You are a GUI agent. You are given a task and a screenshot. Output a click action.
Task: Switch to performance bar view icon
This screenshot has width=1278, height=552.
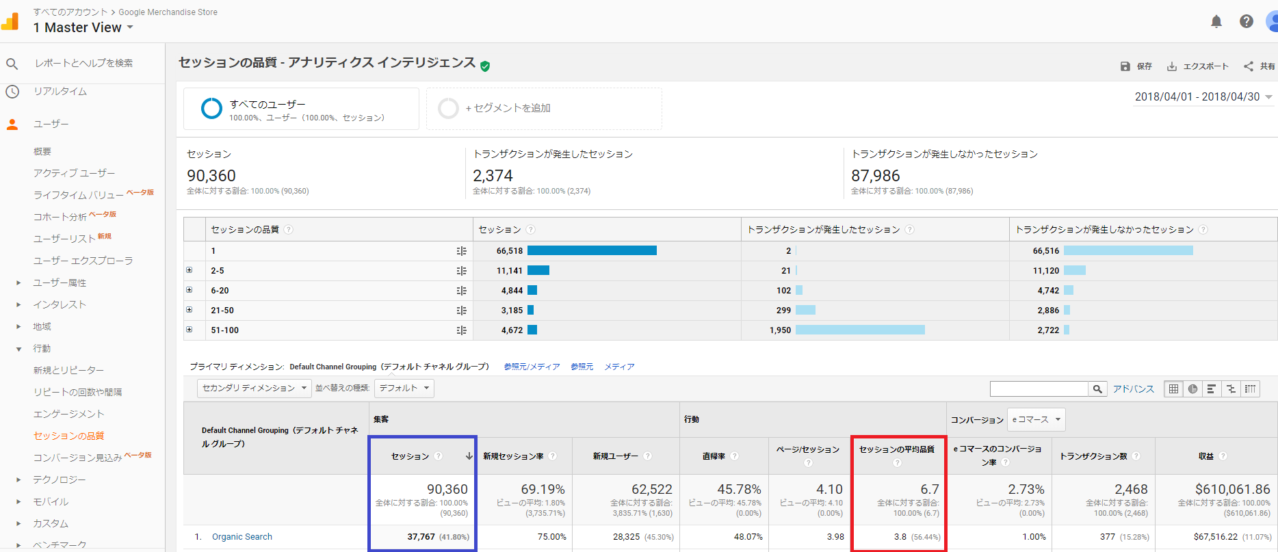click(1212, 389)
